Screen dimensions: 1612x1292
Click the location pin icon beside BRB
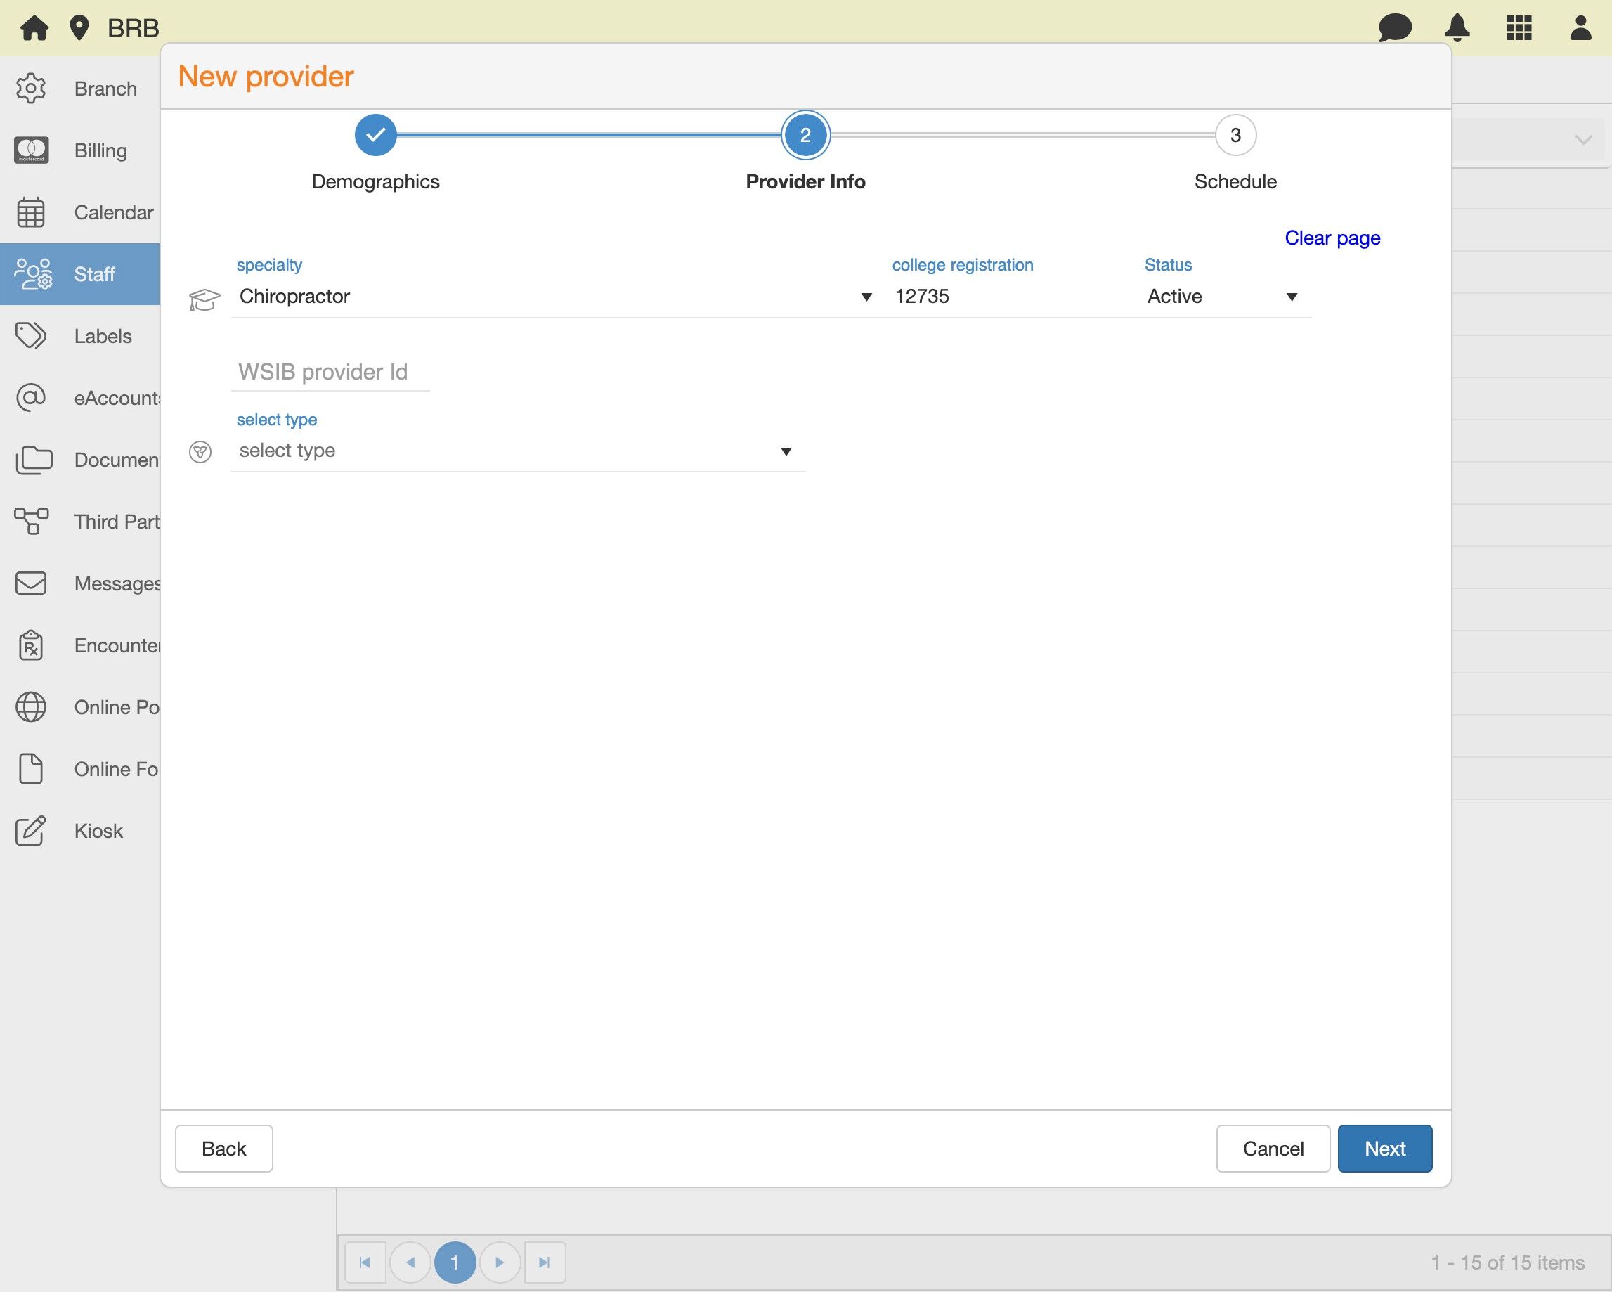point(79,28)
